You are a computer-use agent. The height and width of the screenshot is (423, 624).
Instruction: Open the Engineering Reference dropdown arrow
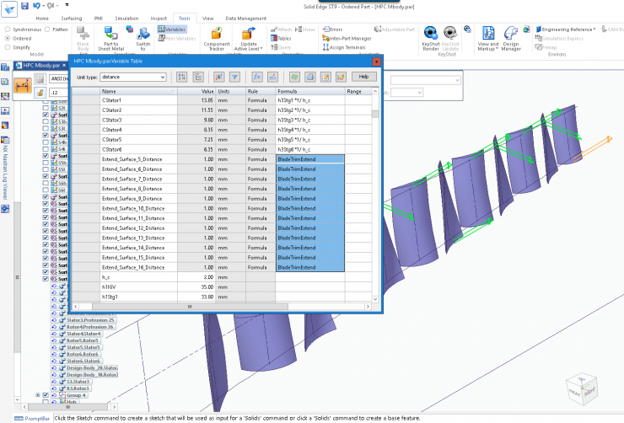click(594, 29)
